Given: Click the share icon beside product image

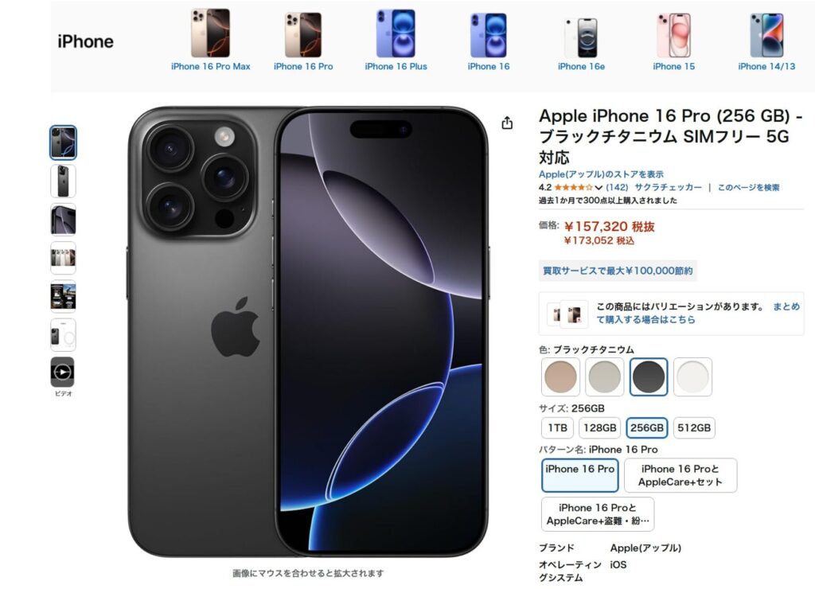Looking at the screenshot, I should coord(507,123).
